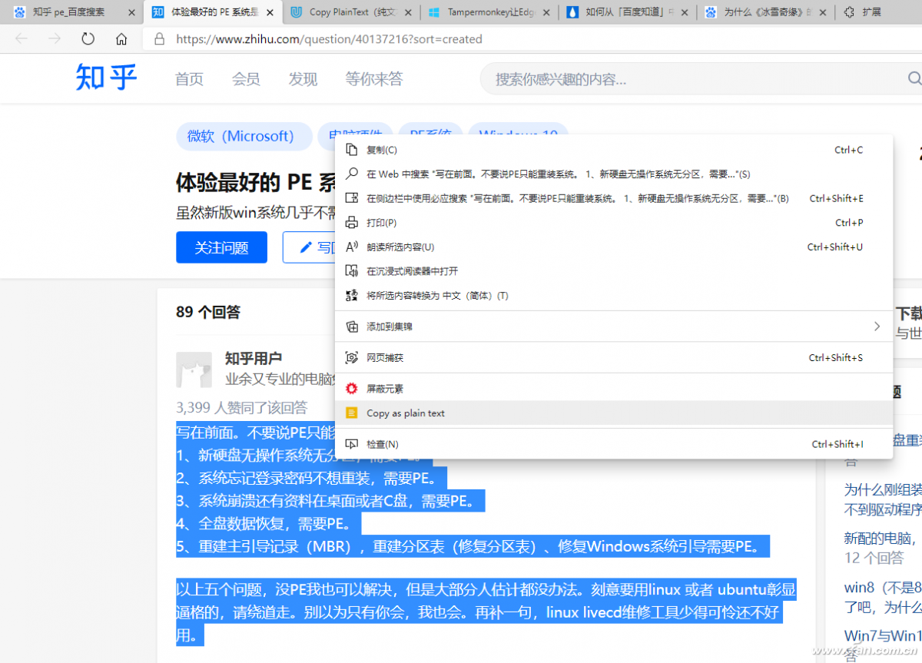922x663 pixels.
Task: Choose Copy as plain text entry
Action: pos(614,413)
